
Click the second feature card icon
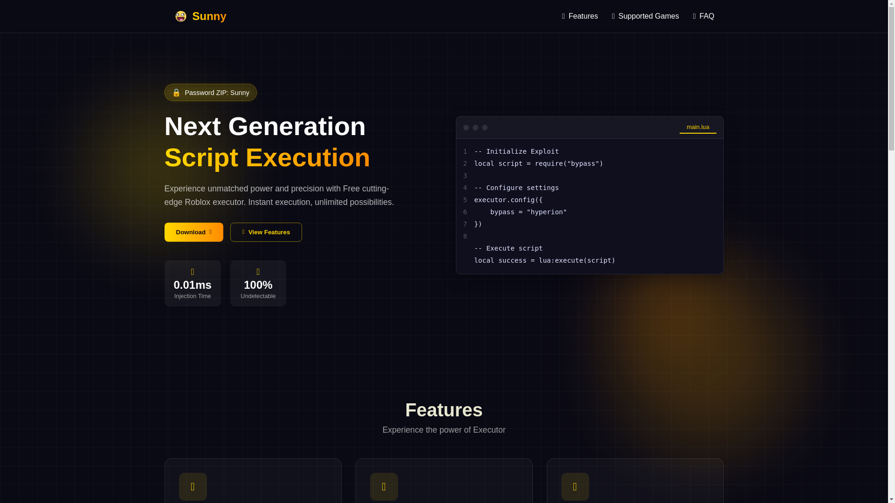click(x=384, y=487)
